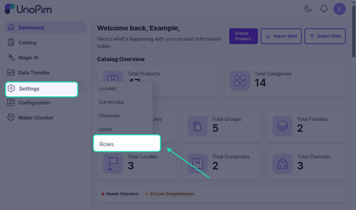Open the notifications bell

(x=324, y=9)
